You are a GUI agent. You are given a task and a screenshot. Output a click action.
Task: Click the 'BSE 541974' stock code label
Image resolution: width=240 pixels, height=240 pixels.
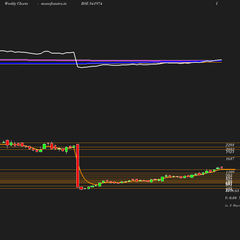click(92, 3)
